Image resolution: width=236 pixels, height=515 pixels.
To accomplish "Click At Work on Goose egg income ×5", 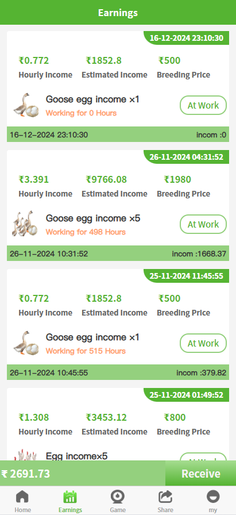I will [x=203, y=224].
